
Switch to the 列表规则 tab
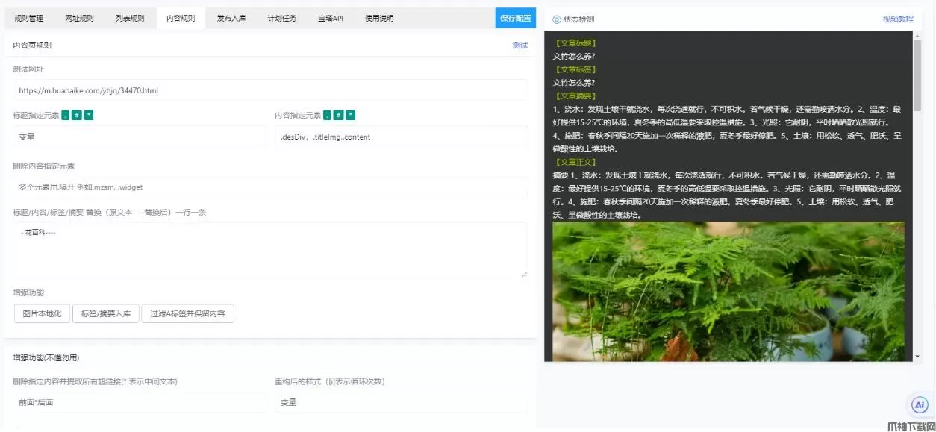[131, 18]
